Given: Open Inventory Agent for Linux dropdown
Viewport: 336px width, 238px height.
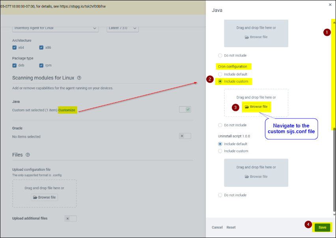Looking at the screenshot, I should pos(55,28).
